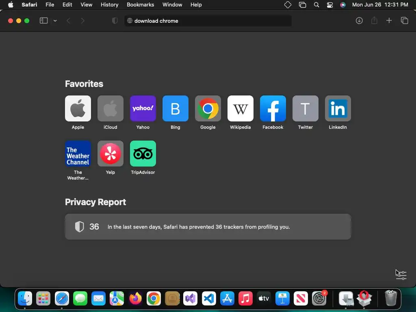Image resolution: width=416 pixels, height=312 pixels.
Task: Toggle the Safari sidebar
Action: [x=43, y=21]
